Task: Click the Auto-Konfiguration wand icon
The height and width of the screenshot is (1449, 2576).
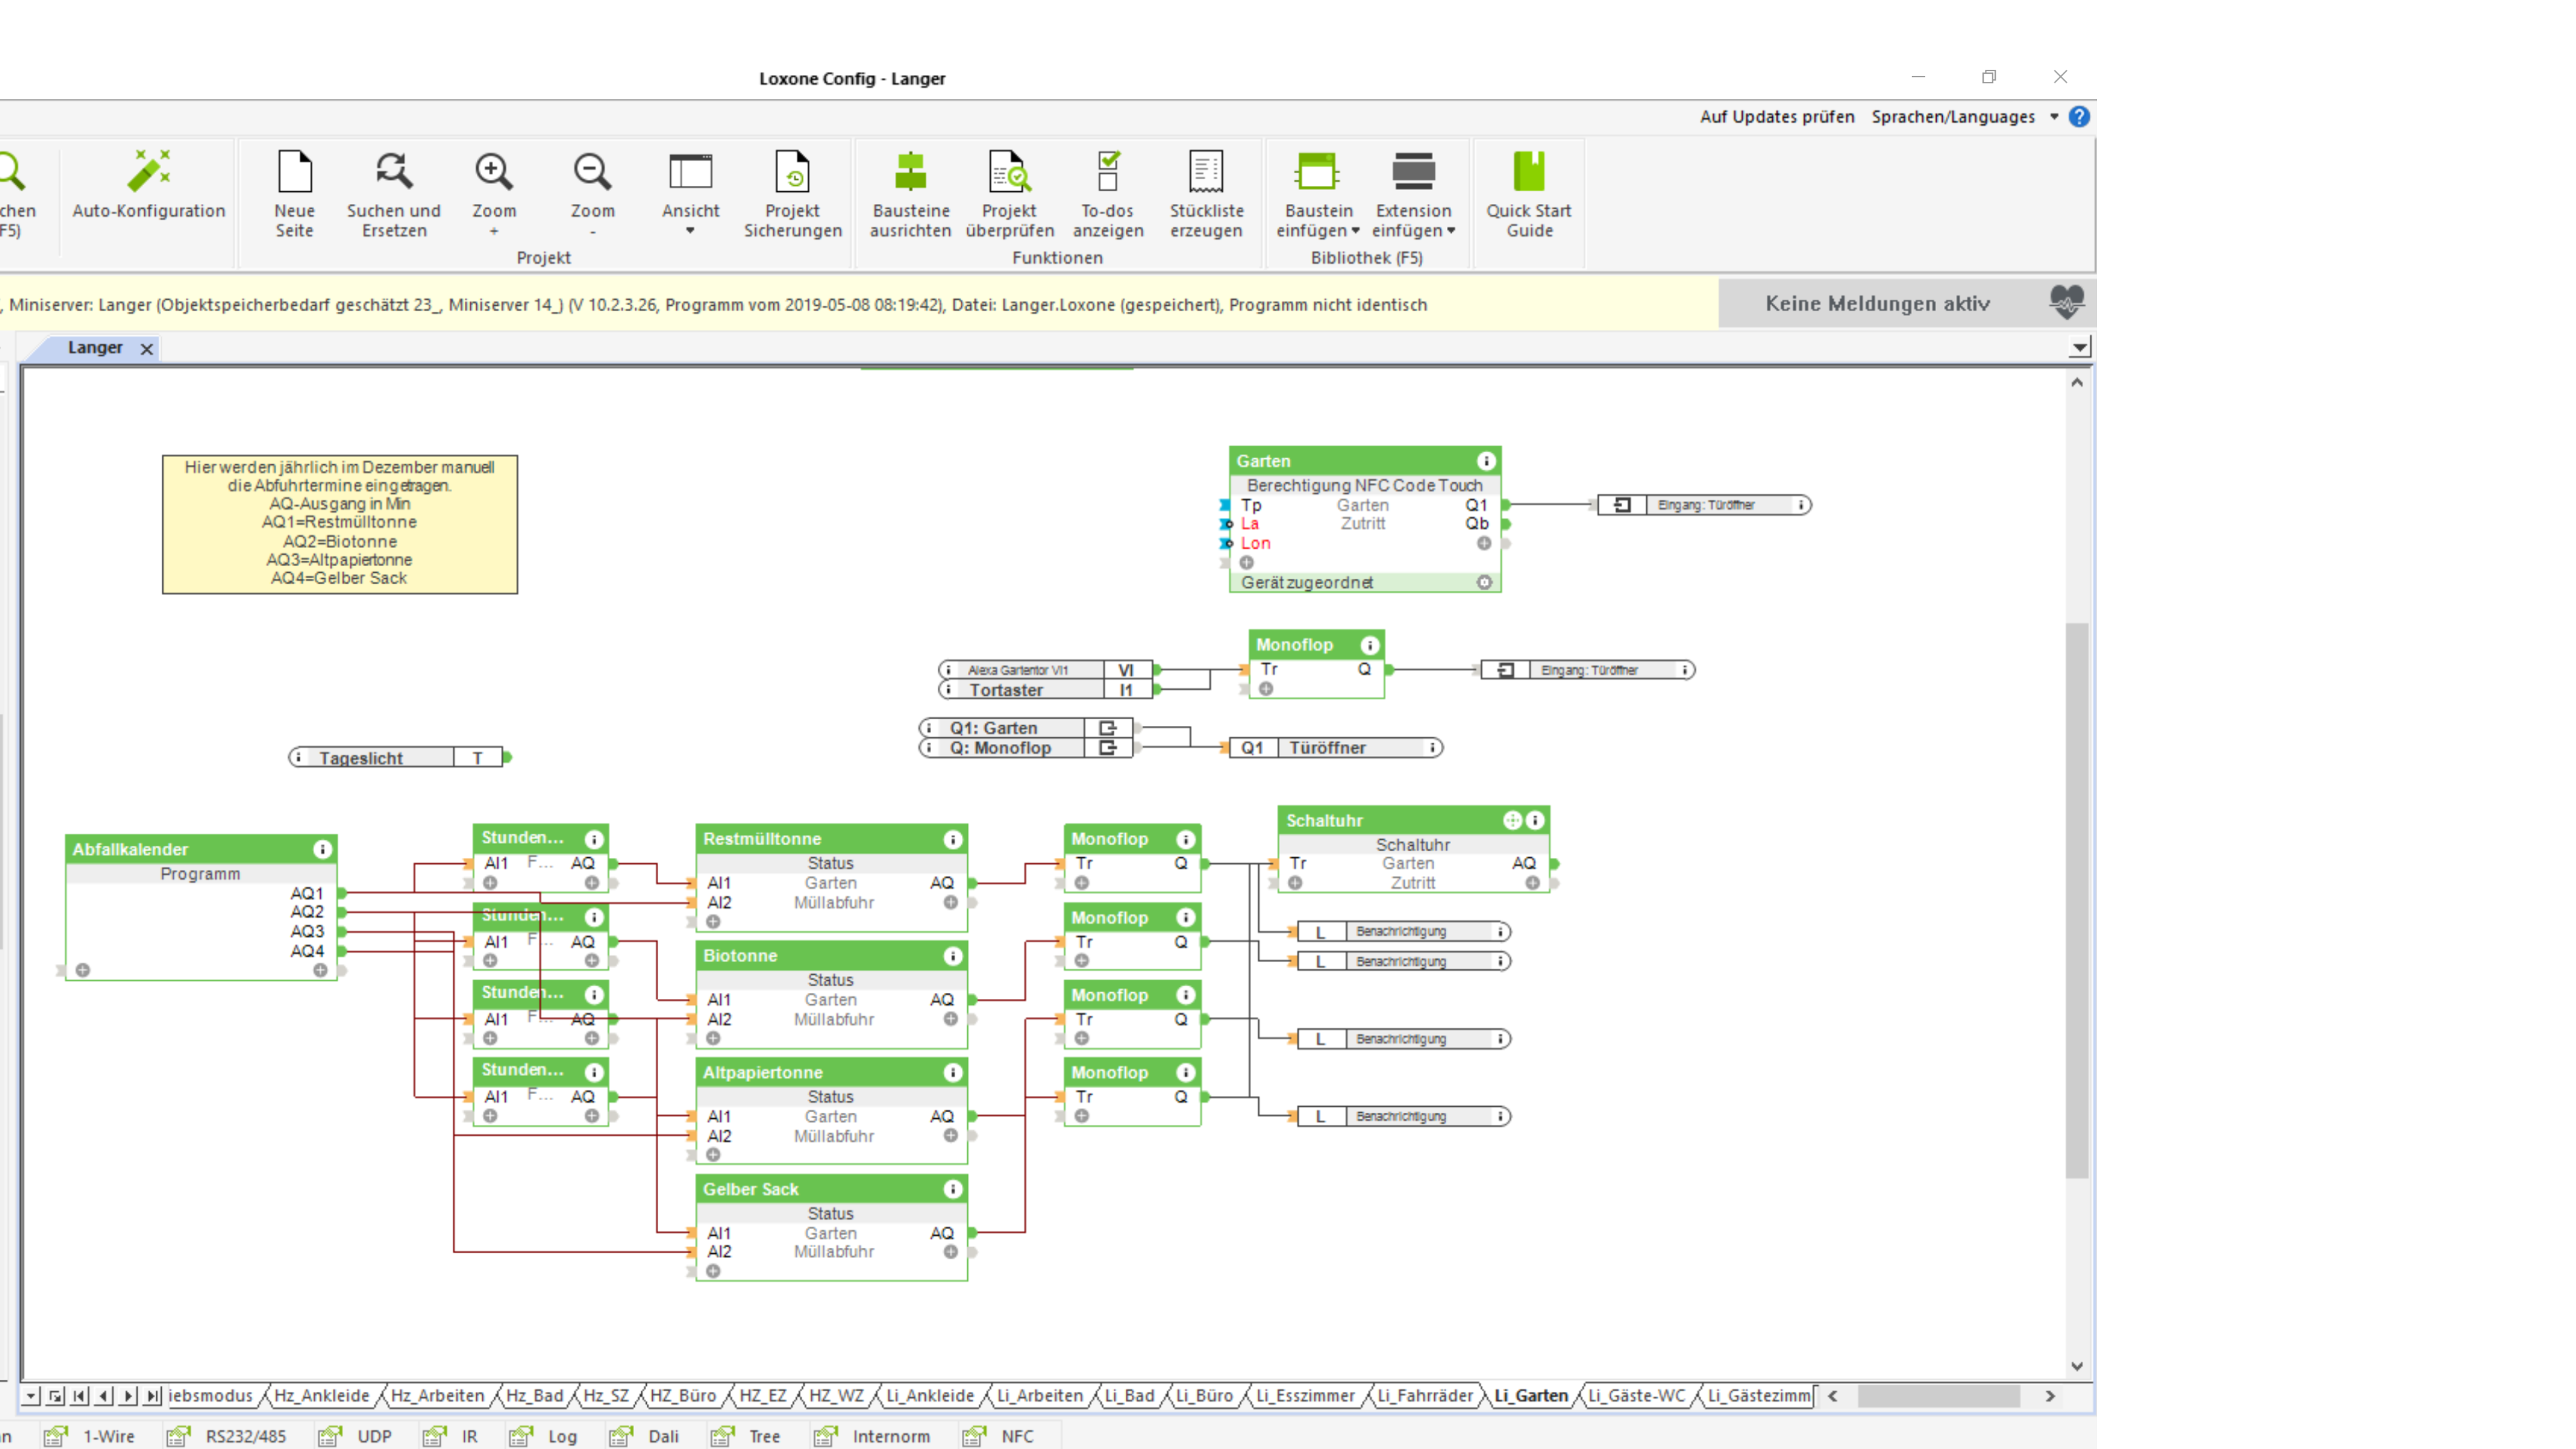Action: pos(148,172)
